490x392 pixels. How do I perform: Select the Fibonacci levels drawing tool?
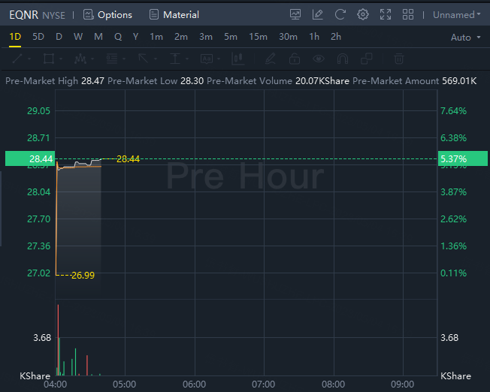[x=112, y=59]
